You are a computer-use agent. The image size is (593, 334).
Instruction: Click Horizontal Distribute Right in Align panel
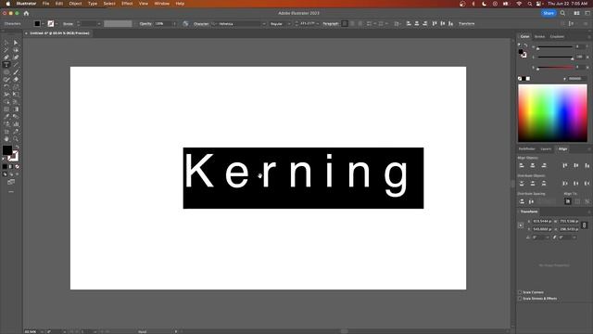587,184
